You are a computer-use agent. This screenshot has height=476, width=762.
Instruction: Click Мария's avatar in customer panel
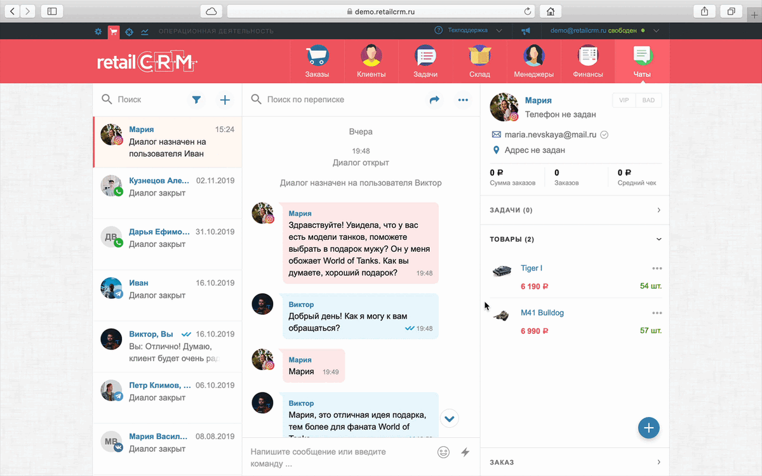pyautogui.click(x=504, y=107)
